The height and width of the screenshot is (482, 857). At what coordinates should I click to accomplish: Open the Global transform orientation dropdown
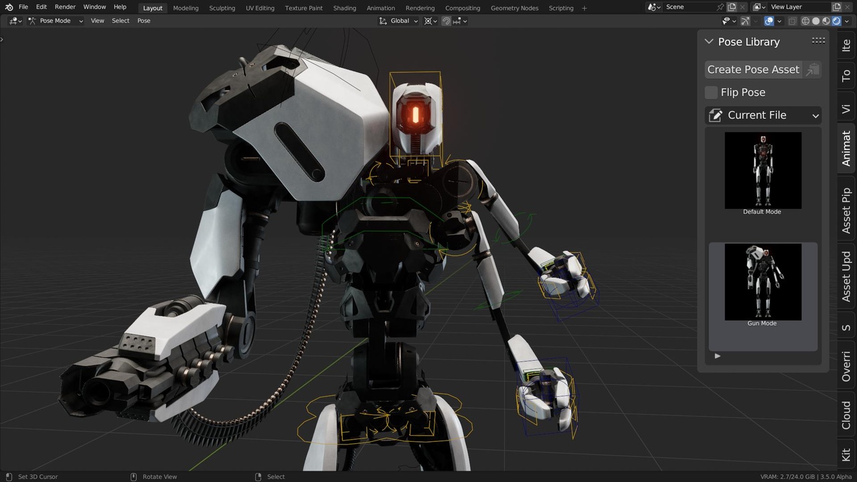click(x=402, y=21)
